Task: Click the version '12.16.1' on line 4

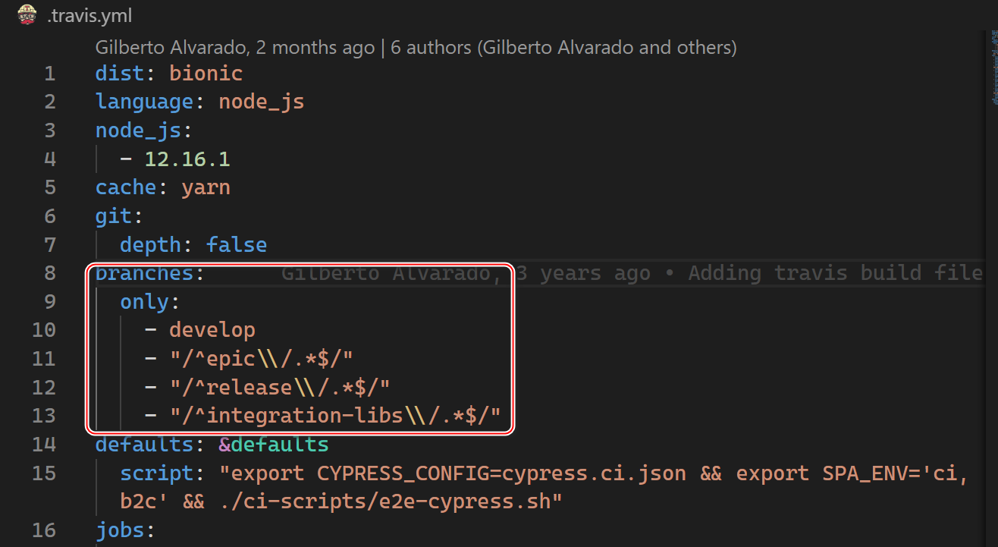Action: point(187,159)
